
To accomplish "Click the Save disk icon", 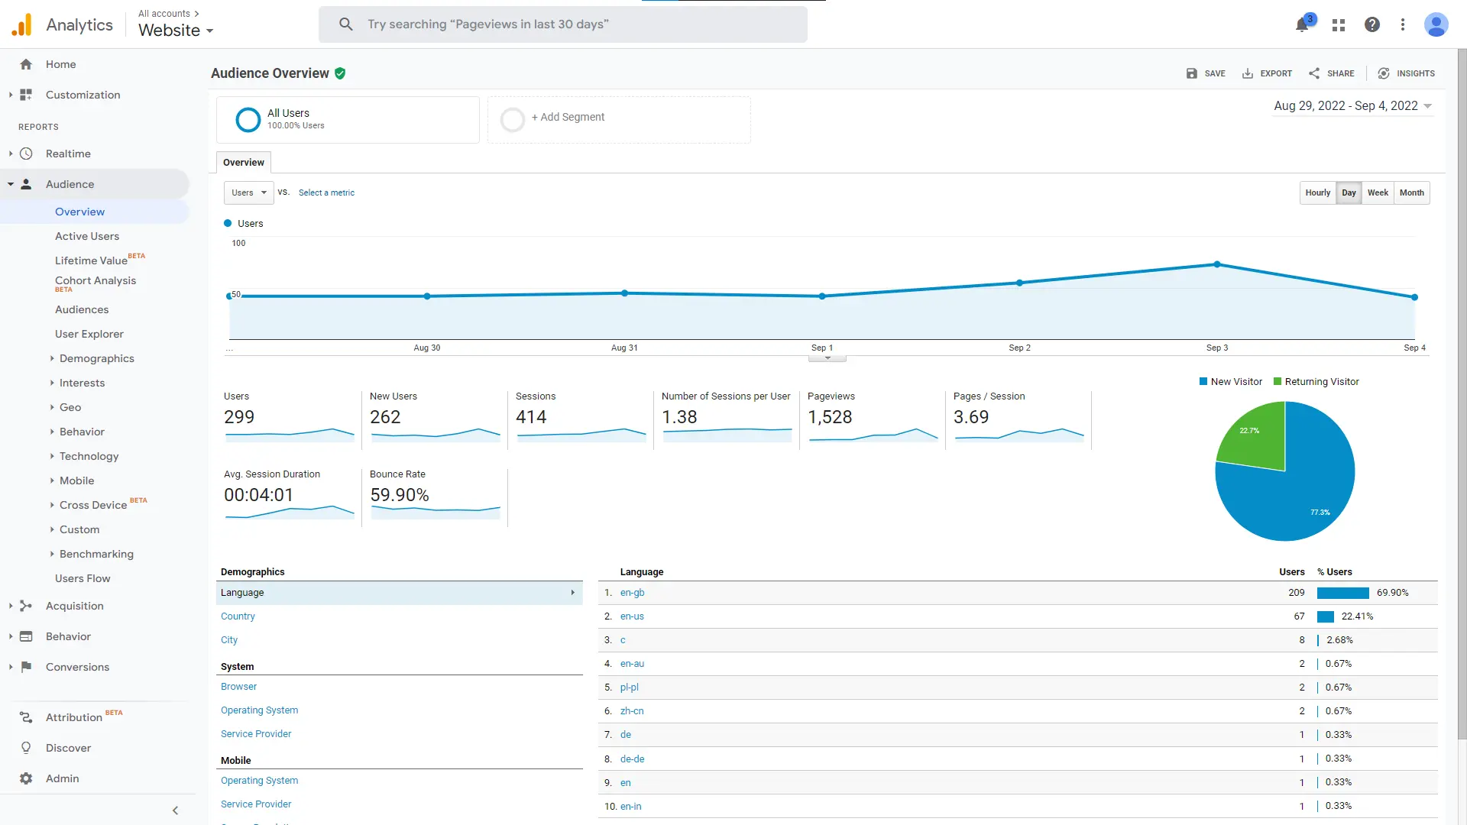I will pos(1192,73).
